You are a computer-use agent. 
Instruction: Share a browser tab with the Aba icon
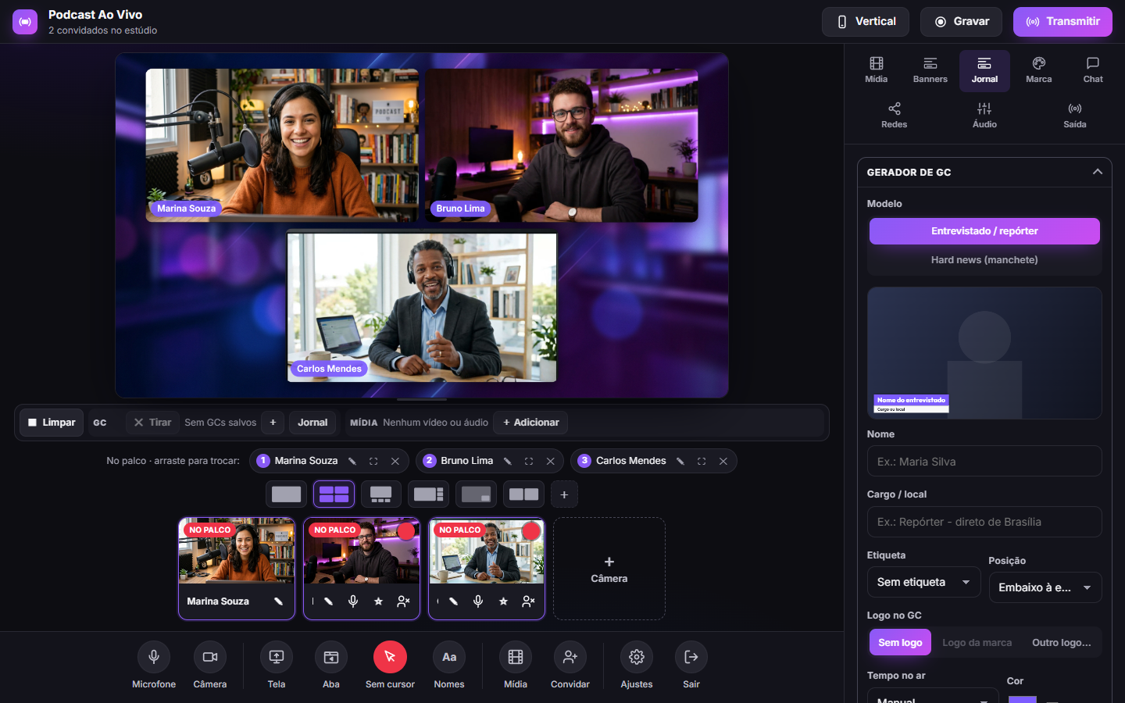coord(331,657)
